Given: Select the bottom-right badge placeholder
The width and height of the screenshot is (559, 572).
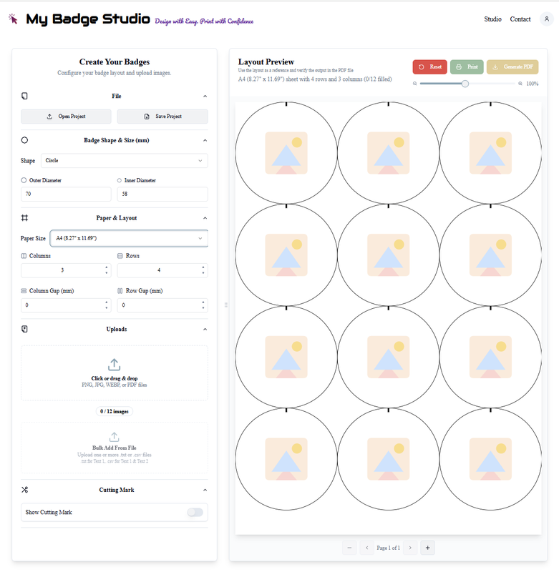Looking at the screenshot, I should (490, 459).
